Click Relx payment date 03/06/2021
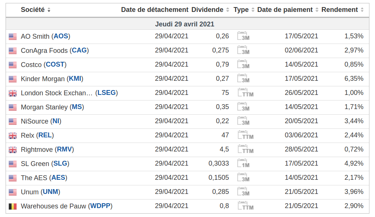Image resolution: width=375 pixels, height=217 pixels. tap(301, 135)
